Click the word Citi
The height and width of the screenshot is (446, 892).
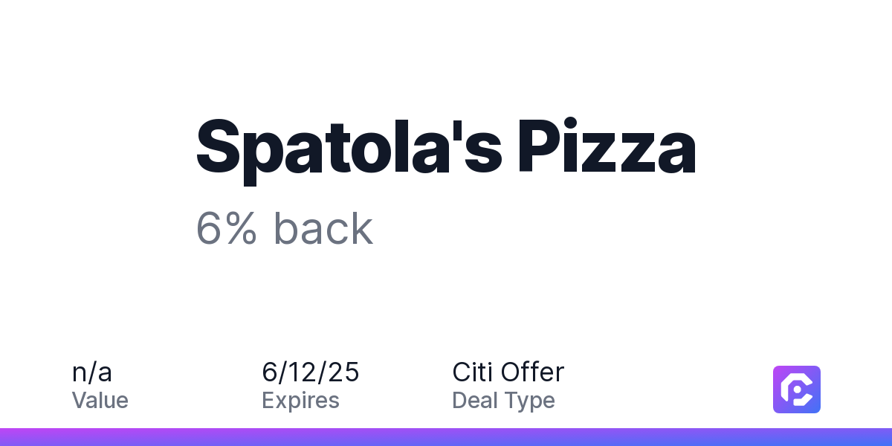[x=471, y=372]
